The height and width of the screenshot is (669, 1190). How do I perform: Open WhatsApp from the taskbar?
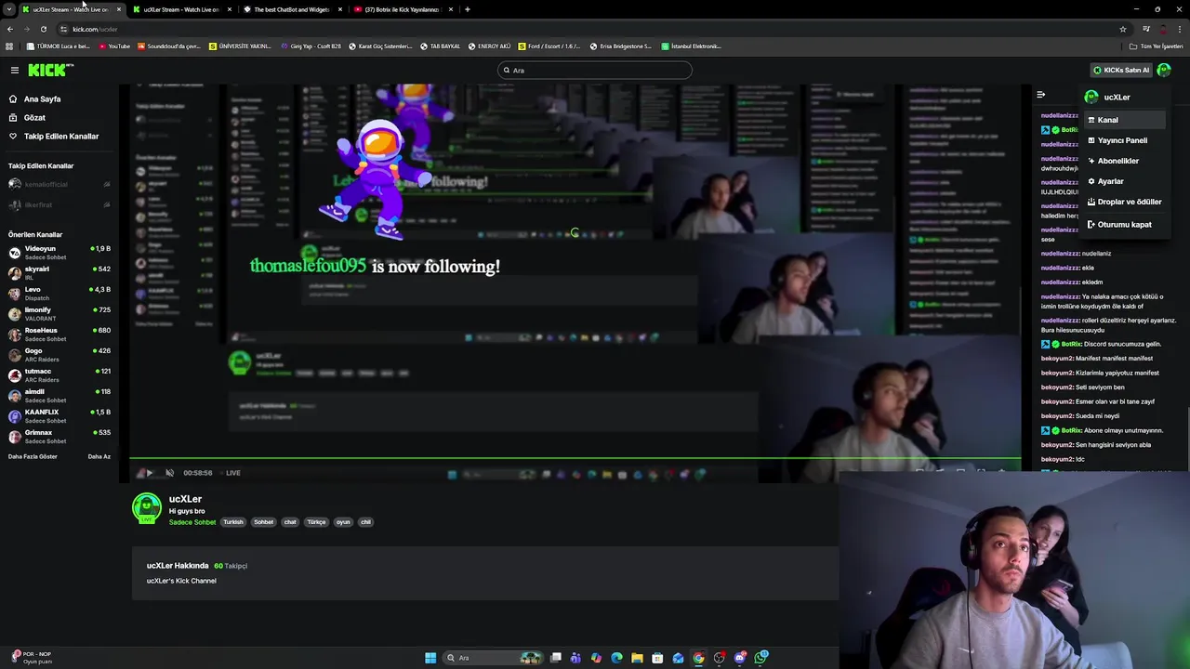pyautogui.click(x=760, y=658)
